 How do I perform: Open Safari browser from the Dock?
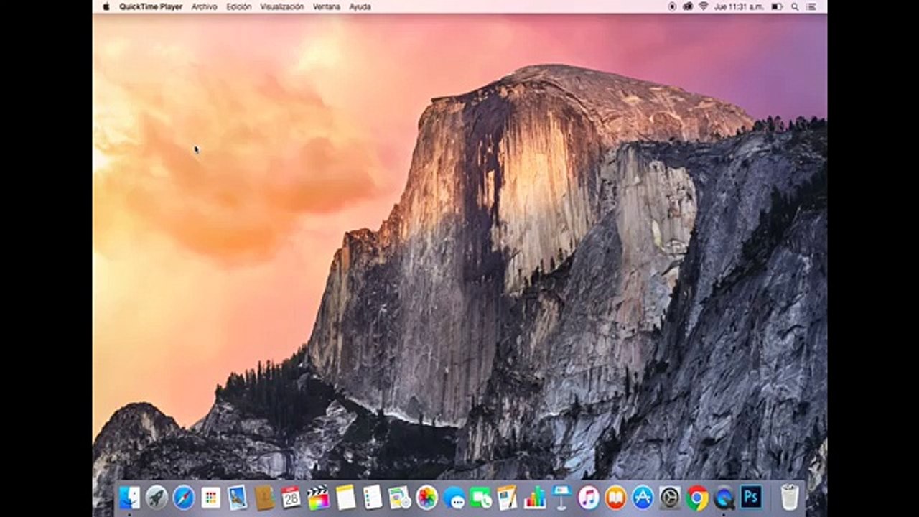click(x=184, y=497)
